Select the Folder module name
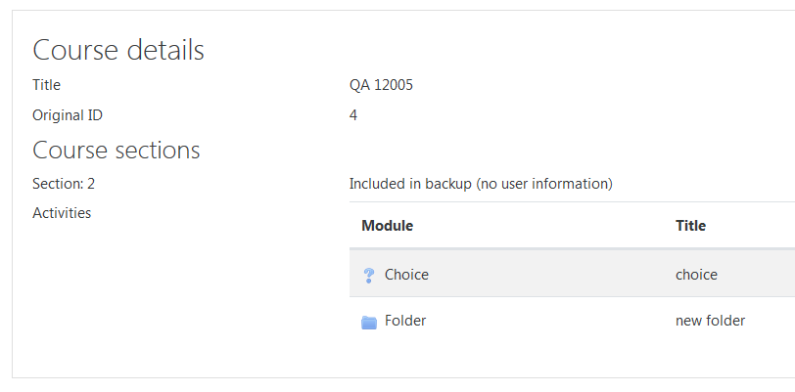The height and width of the screenshot is (392, 795). (405, 321)
